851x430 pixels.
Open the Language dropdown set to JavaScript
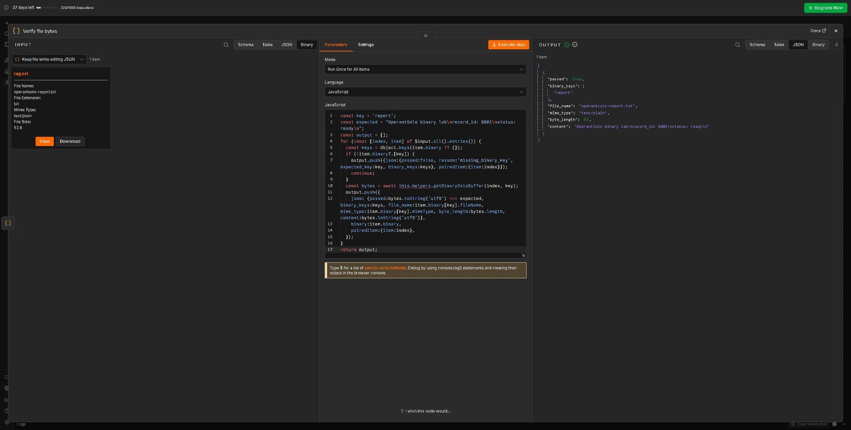(x=425, y=92)
